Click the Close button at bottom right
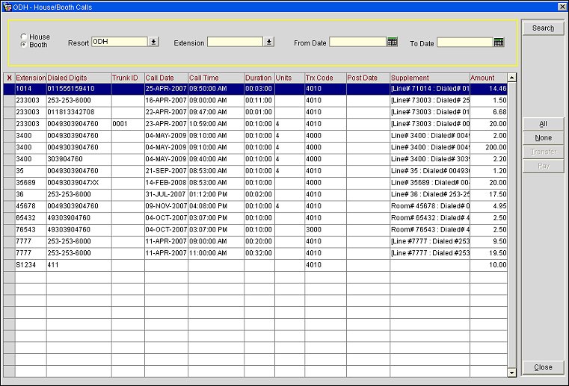The width and height of the screenshot is (569, 386). 543,367
